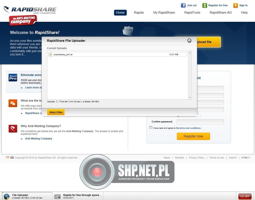Open the RapidTools menu

coord(192,13)
